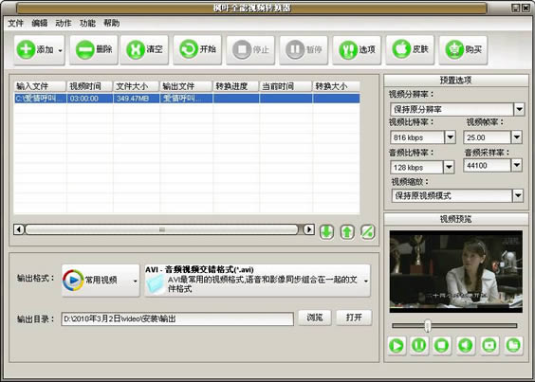Click the 浏览 browse button
This screenshot has width=535, height=382.
(315, 318)
